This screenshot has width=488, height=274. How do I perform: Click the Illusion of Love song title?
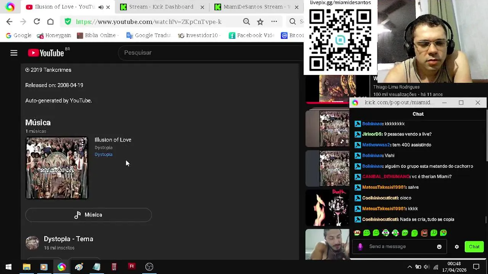point(113,140)
